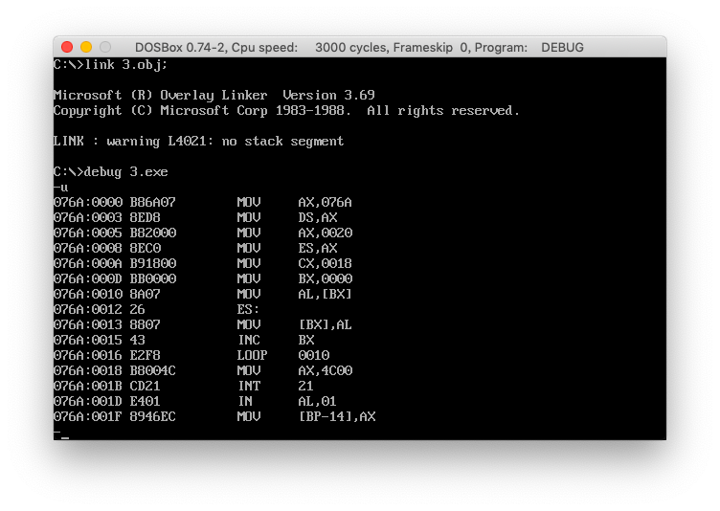Image resolution: width=720 pixels, height=511 pixels.
Task: Click the 'warning L4021: no stack segment' line
Action: (198, 142)
